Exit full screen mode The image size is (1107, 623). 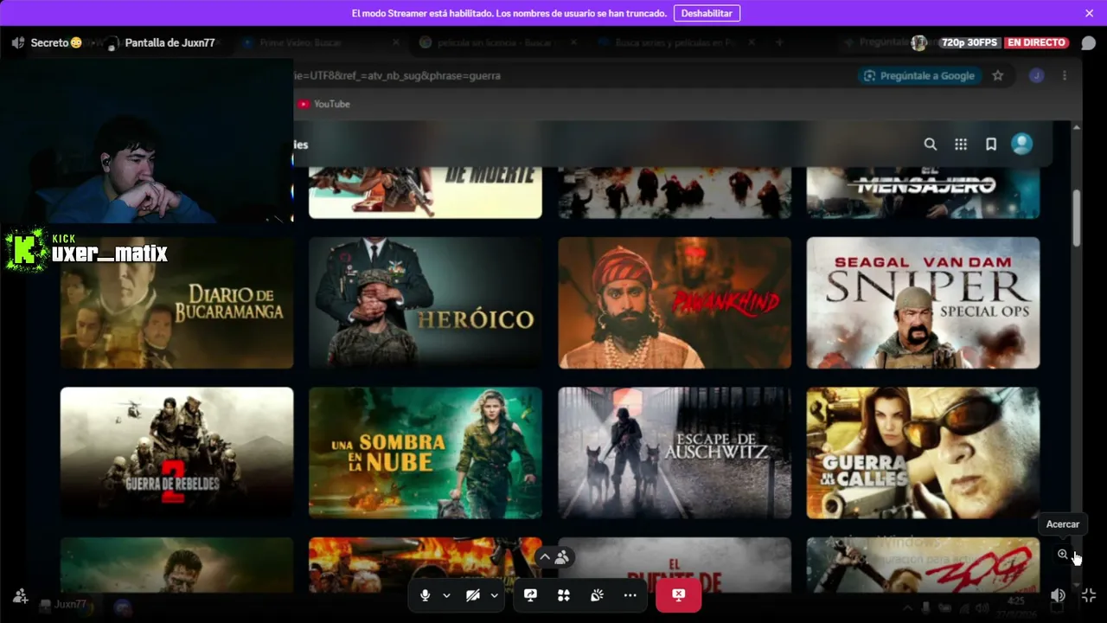(x=1089, y=595)
